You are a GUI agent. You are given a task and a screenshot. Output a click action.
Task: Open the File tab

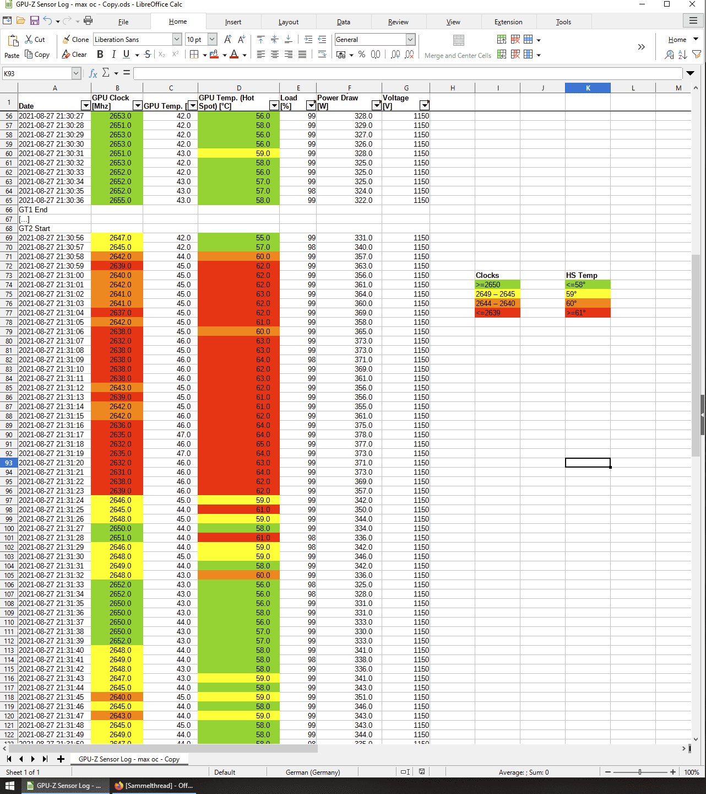123,22
